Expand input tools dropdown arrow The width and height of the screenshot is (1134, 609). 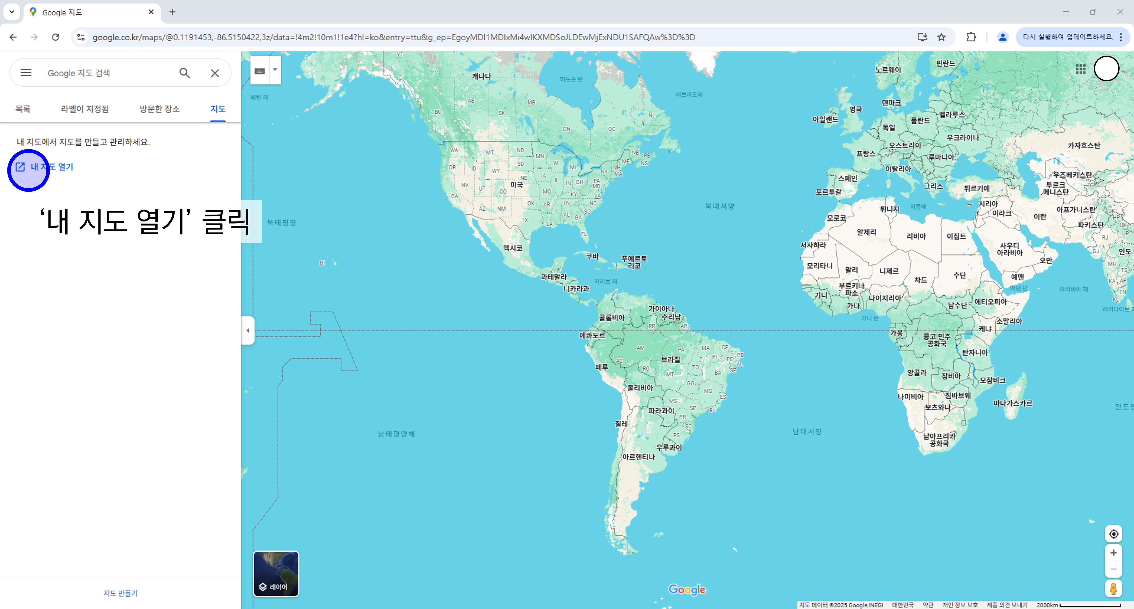[x=275, y=70]
